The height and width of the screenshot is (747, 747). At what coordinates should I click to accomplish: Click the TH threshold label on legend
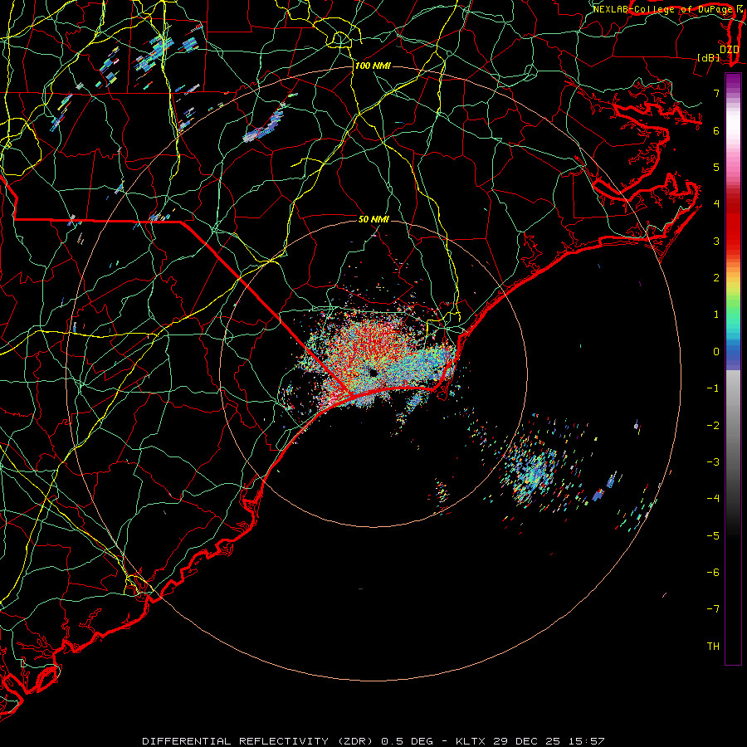[713, 646]
